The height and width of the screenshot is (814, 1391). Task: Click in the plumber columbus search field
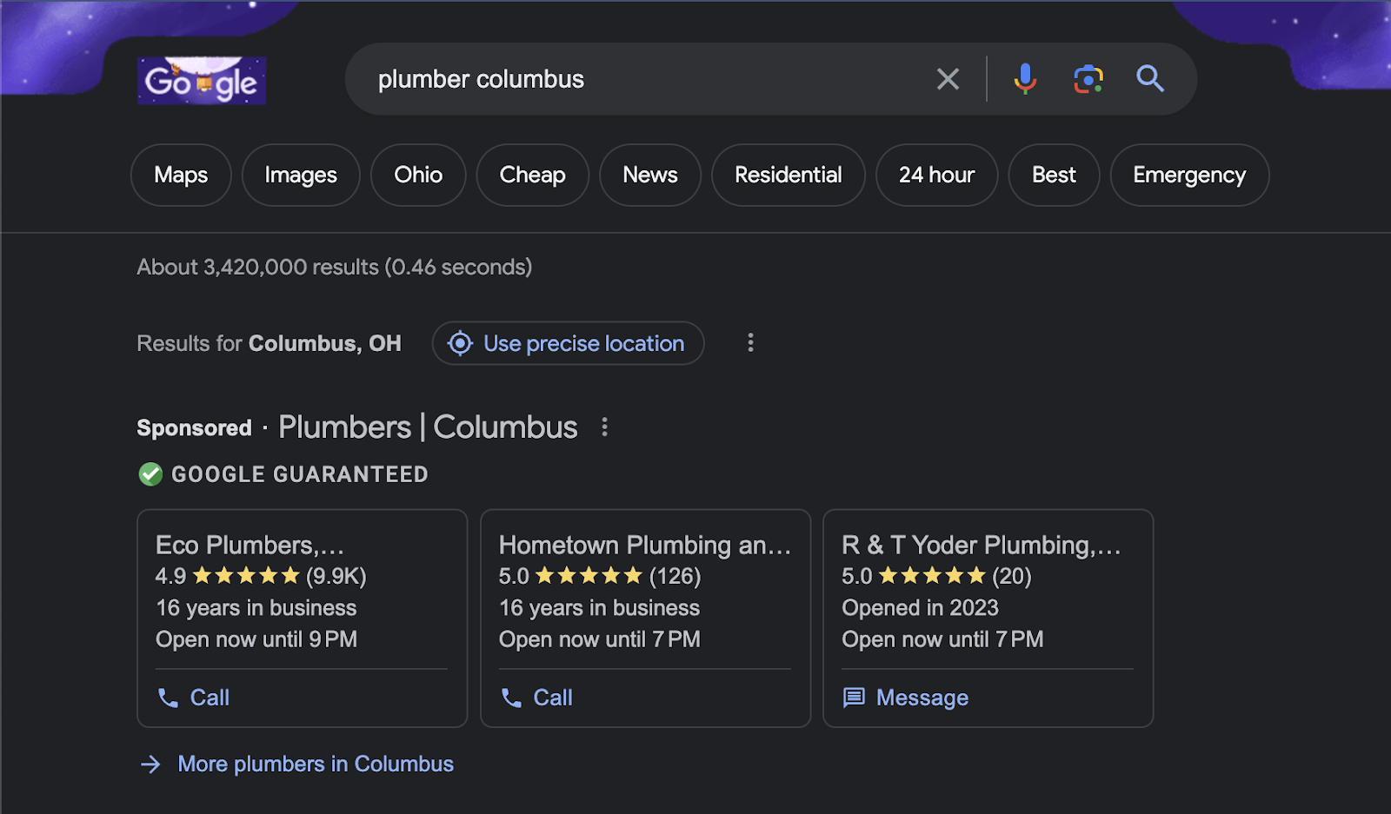pyautogui.click(x=643, y=79)
